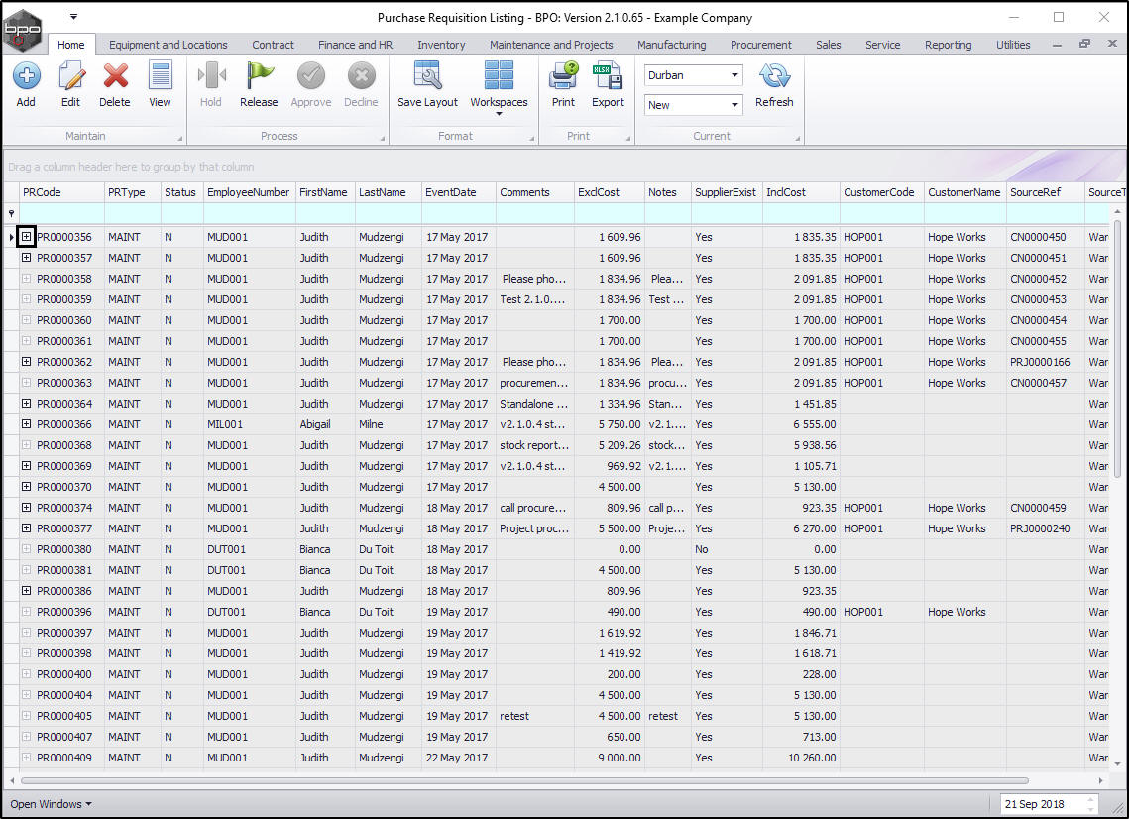Click the Save Layout icon
Image resolution: width=1129 pixels, height=819 pixels.
427,77
